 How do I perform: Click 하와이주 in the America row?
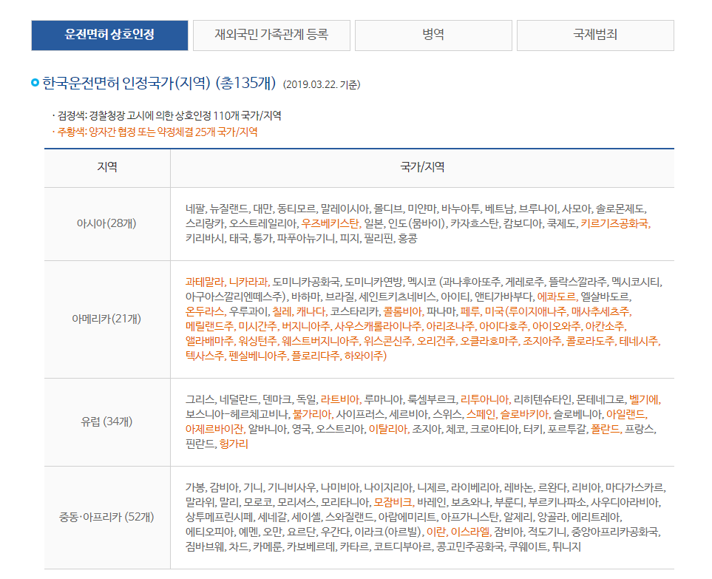click(364, 356)
